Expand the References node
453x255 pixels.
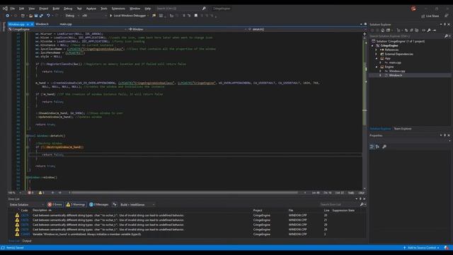tap(376, 50)
